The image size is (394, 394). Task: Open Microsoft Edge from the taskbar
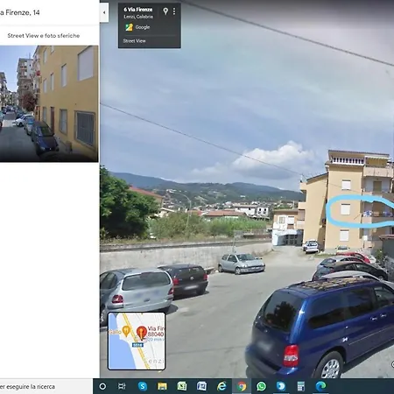(320, 386)
